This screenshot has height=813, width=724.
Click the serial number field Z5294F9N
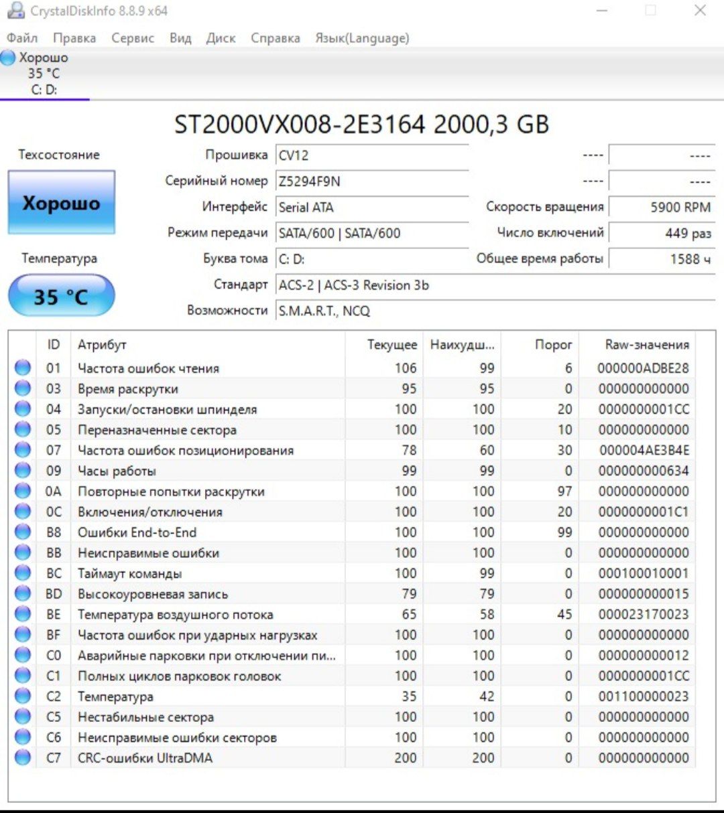pos(372,181)
